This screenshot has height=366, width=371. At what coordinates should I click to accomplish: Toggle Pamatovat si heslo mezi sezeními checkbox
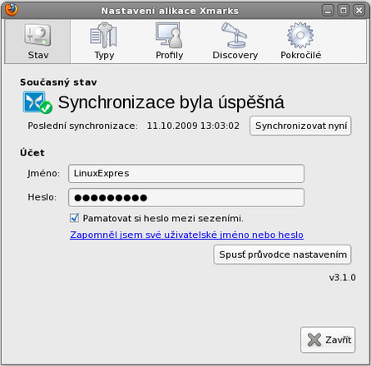point(74,218)
